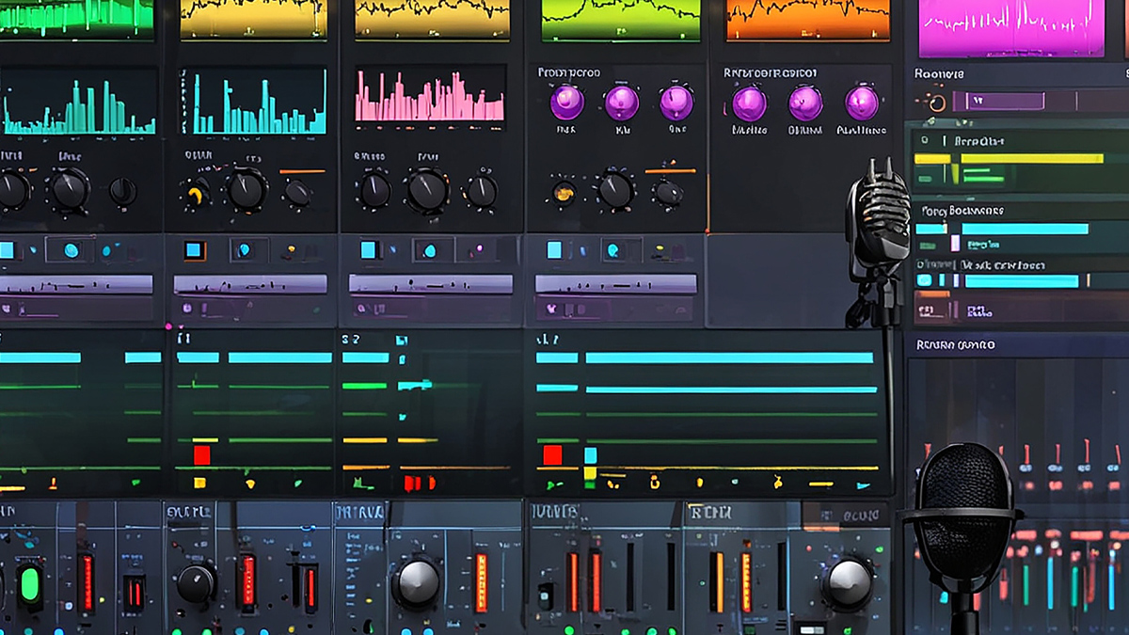Click the large black knob below the pink spectrum

(x=428, y=191)
